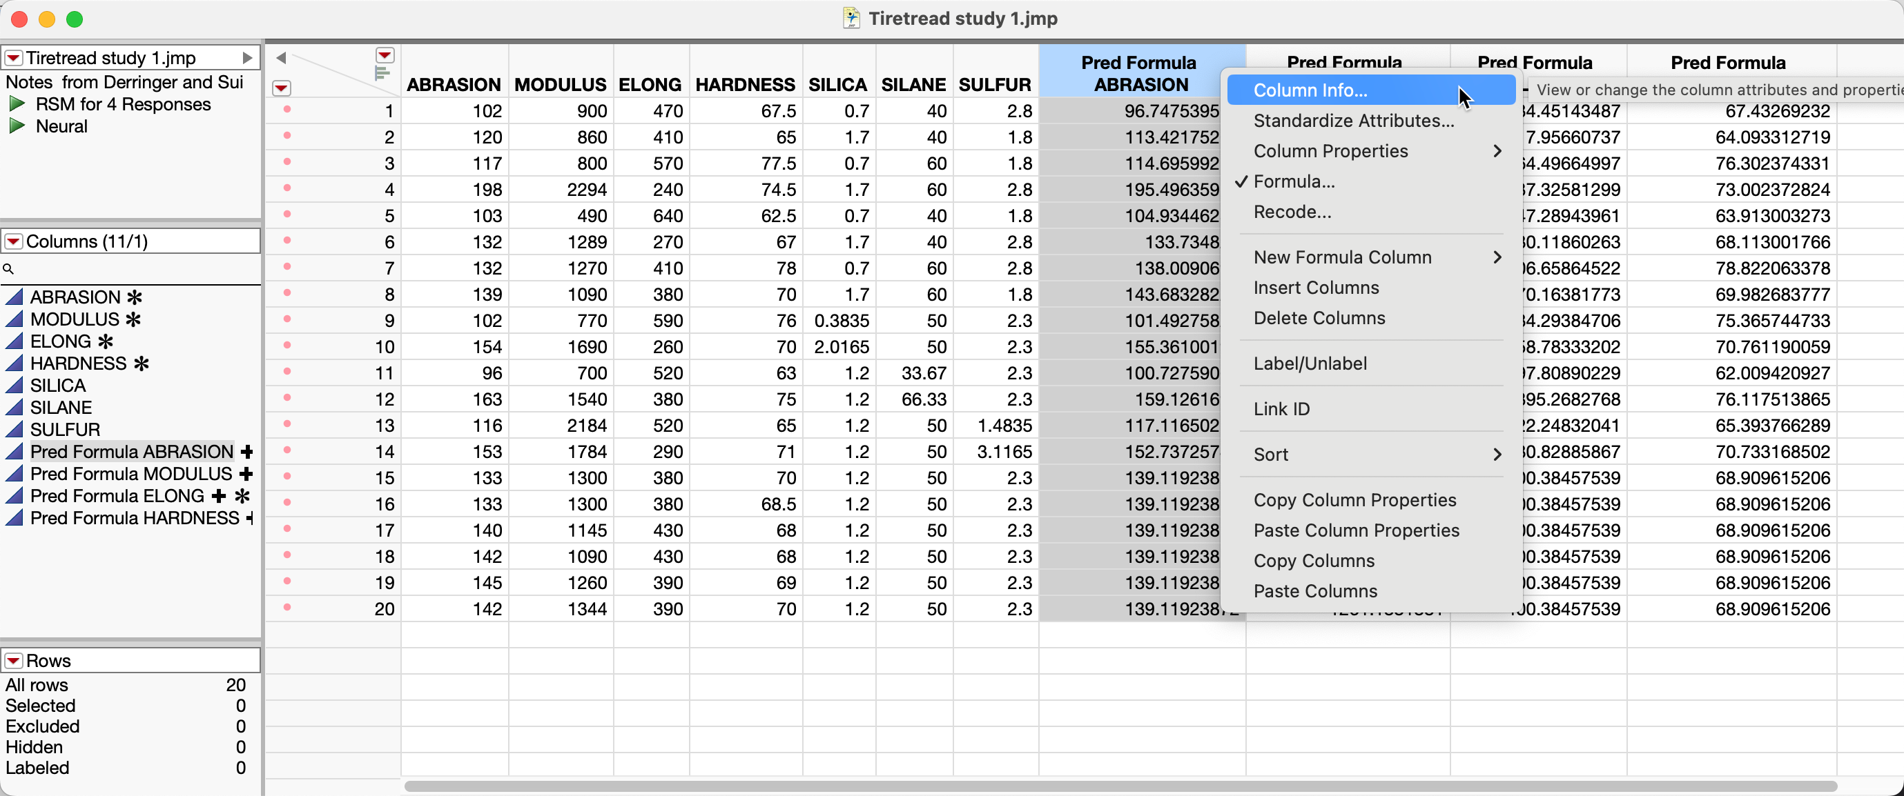Click the continuous icon next to MODULUS
Image resolution: width=1904 pixels, height=796 pixels.
pyautogui.click(x=14, y=319)
